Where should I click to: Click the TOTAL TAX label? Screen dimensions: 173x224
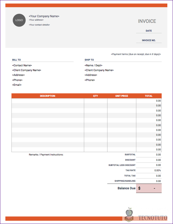(x=130, y=176)
